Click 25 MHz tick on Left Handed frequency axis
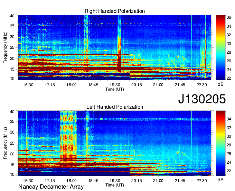 [x=12, y=143]
